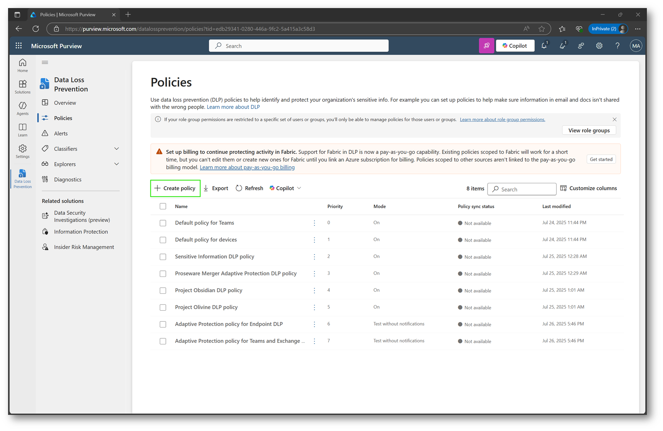Screen dimensions: 663x431
Task: Add page to favorites star icon
Action: [x=542, y=29]
